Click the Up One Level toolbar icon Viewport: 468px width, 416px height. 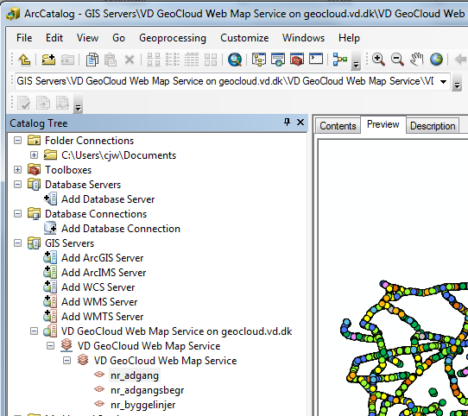click(24, 60)
